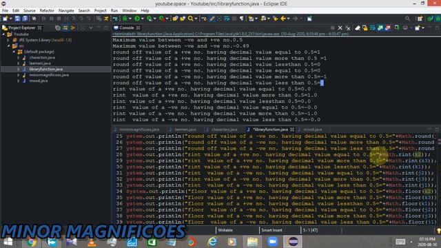Click the New file toolbar icon
Image resolution: width=441 pixels, height=248 pixels.
pyautogui.click(x=6, y=19)
